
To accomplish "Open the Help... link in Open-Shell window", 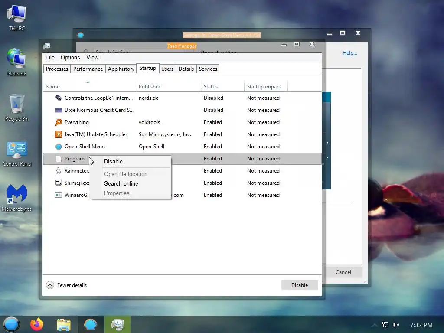I will (x=350, y=53).
